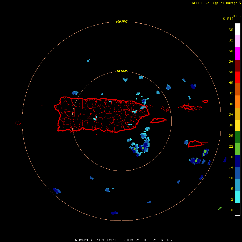Click the TH legend label
This screenshot has width=242, height=242.
point(231,210)
